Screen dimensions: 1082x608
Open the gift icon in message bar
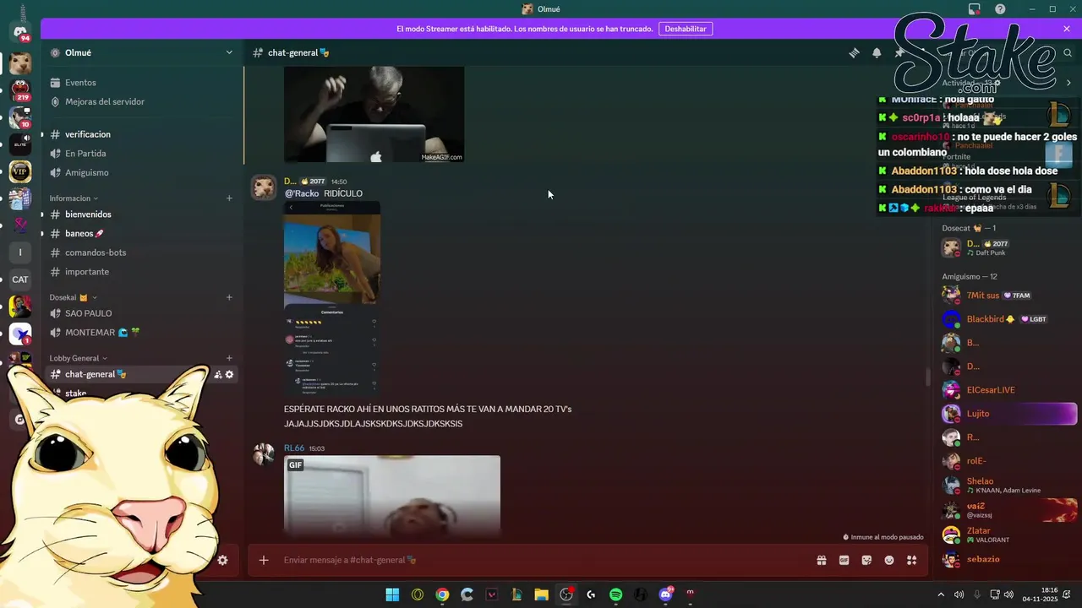point(821,560)
